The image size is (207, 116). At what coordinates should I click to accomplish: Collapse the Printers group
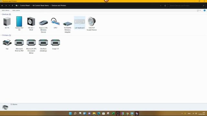tap(1, 35)
